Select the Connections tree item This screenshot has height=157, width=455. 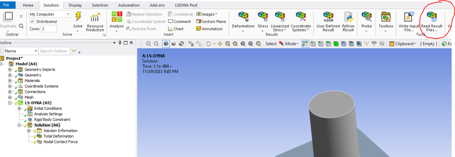tap(35, 92)
